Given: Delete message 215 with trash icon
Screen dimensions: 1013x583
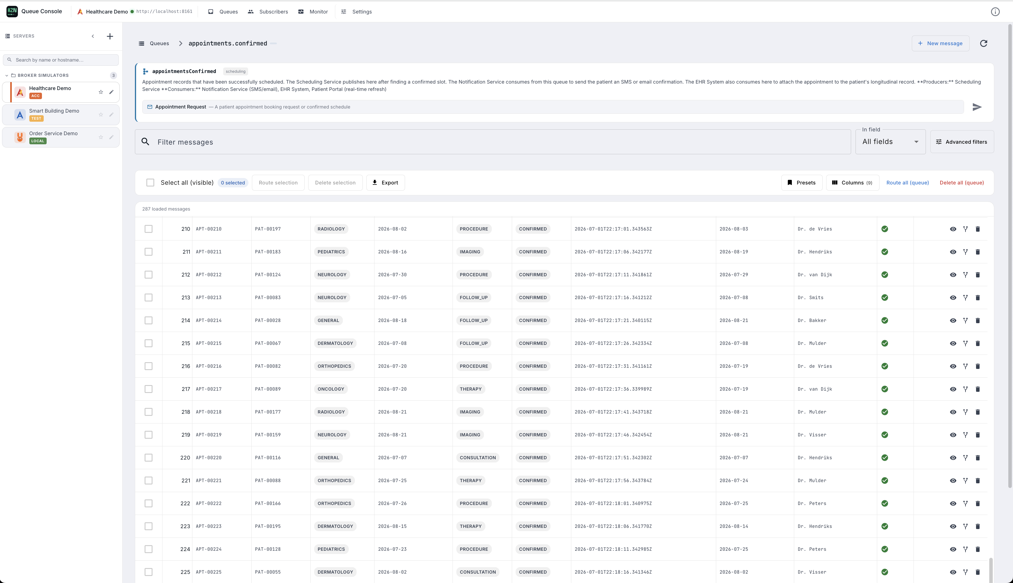Looking at the screenshot, I should click(x=977, y=343).
